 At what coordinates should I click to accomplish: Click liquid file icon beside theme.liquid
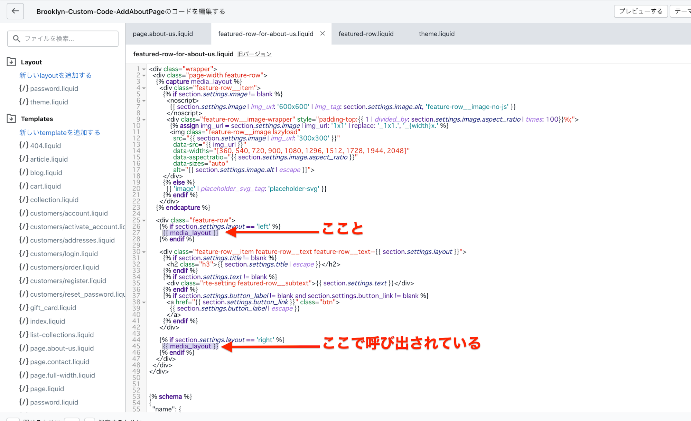[24, 102]
